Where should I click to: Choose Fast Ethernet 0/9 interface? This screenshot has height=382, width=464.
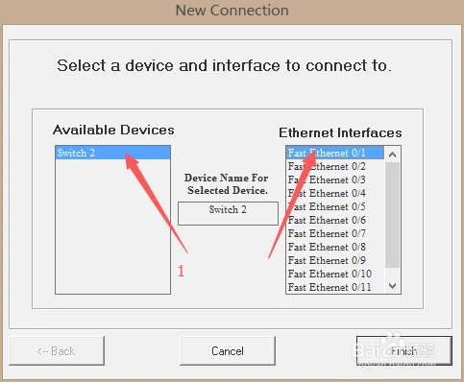335,260
